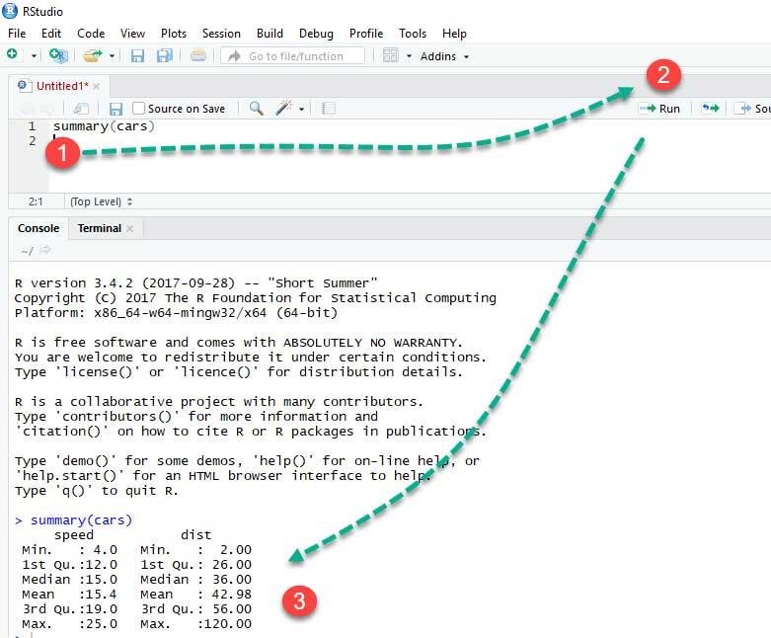This screenshot has height=638, width=771.
Task: Open the Plots menu
Action: 174,34
